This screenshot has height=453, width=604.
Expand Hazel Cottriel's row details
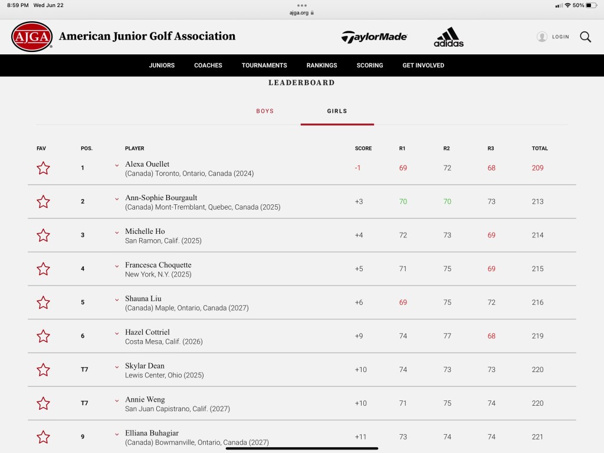click(117, 334)
